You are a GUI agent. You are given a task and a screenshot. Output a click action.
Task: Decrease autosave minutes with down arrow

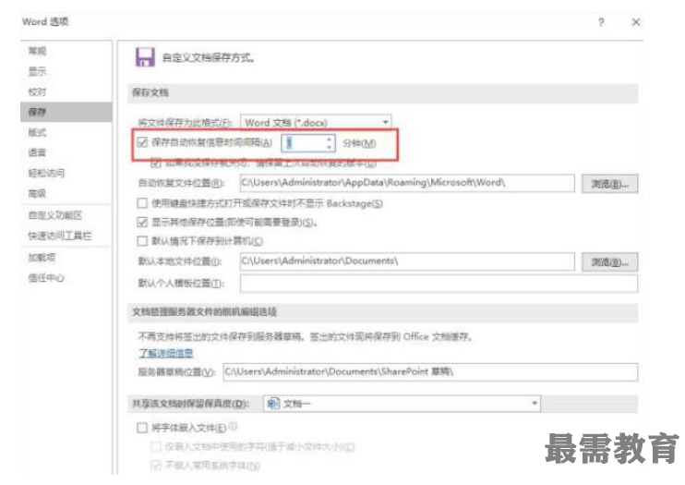pyautogui.click(x=330, y=147)
